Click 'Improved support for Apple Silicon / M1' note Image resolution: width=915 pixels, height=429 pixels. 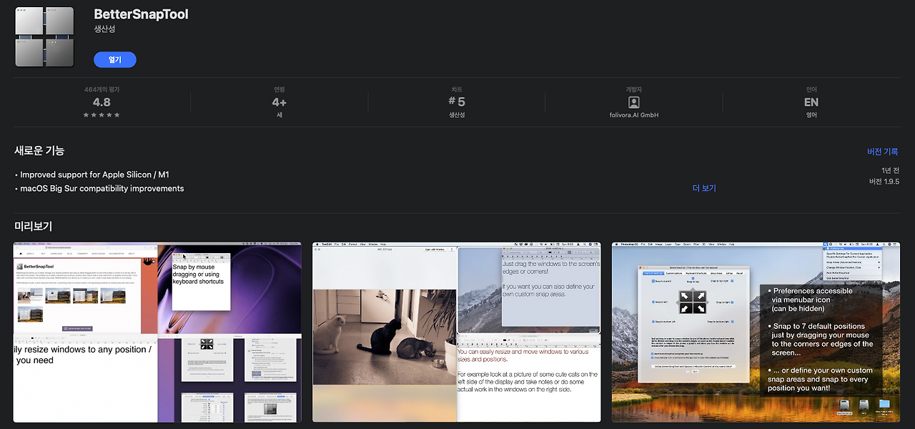click(x=94, y=174)
